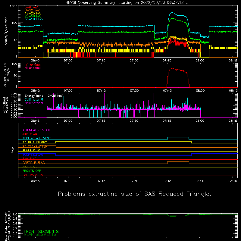Click the FLARE FLAG label

pyautogui.click(x=31, y=150)
